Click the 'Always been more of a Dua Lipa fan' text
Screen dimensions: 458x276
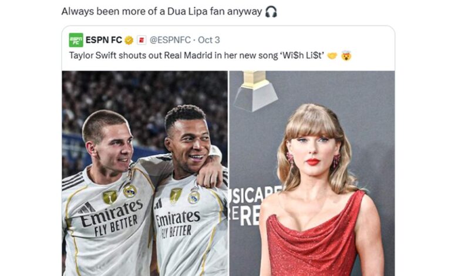point(161,12)
